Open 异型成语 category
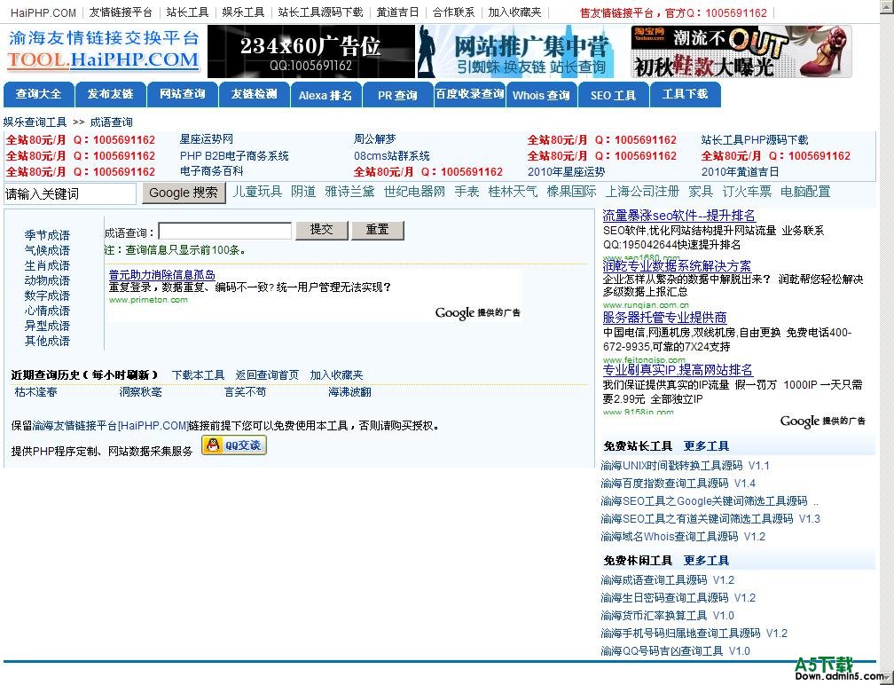 (x=47, y=326)
